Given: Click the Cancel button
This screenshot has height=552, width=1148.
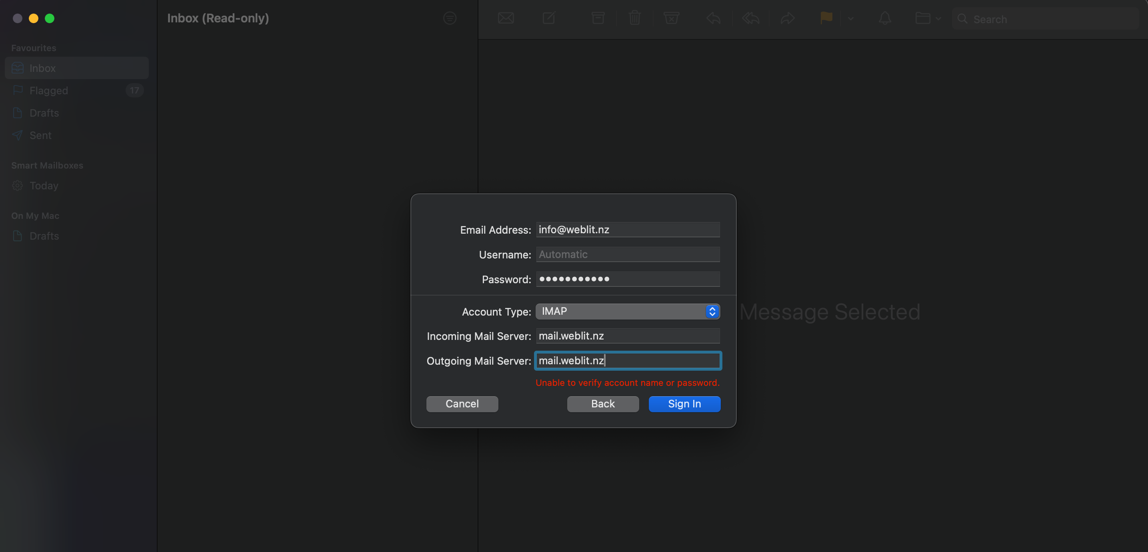Looking at the screenshot, I should [x=462, y=404].
